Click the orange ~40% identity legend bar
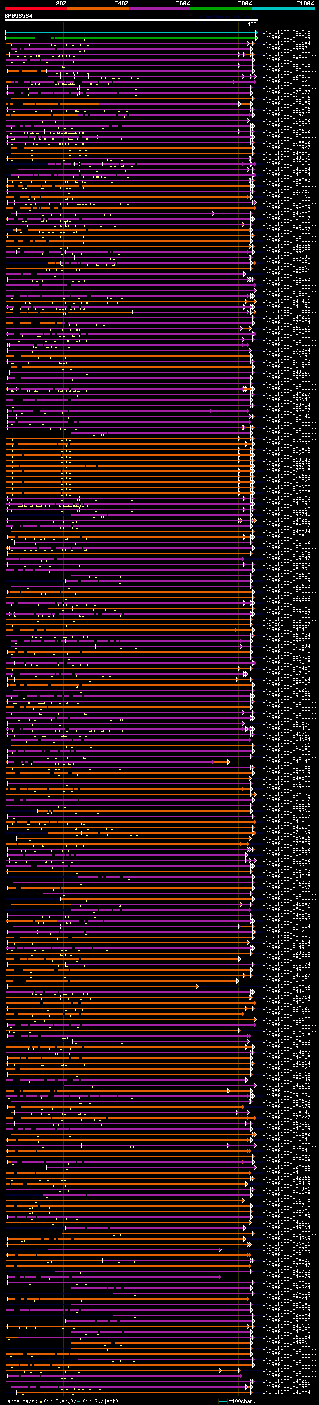Image resolution: width=319 pixels, height=1405 pixels. tap(98, 9)
